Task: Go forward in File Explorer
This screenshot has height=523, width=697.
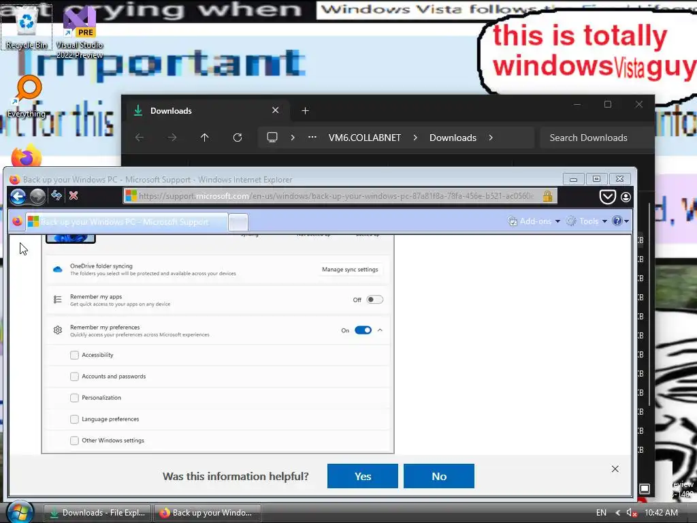Action: coord(172,138)
